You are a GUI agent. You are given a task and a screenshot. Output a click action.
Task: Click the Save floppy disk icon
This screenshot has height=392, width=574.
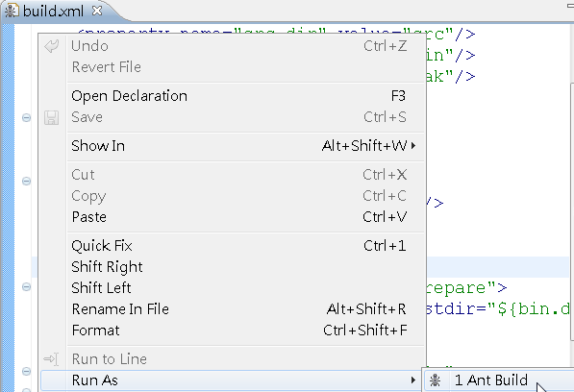coord(51,118)
